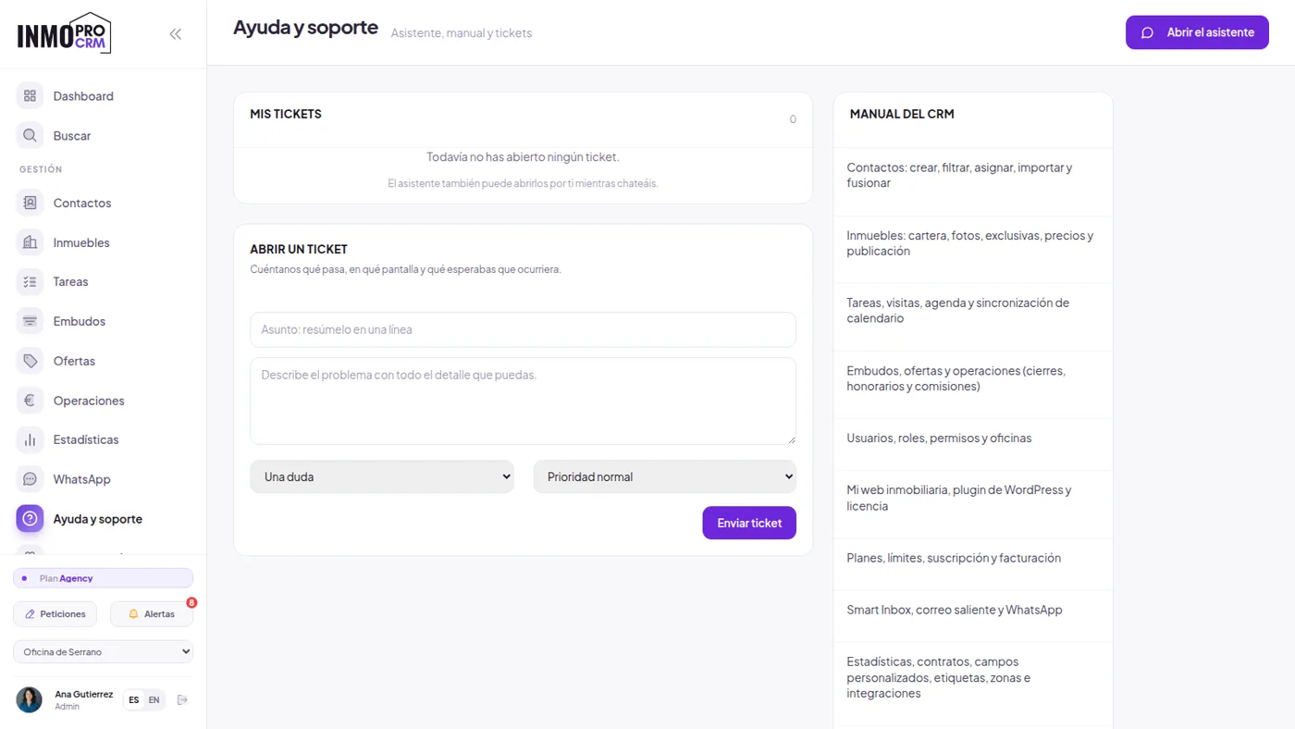Image resolution: width=1295 pixels, height=729 pixels.
Task: Expand the Prioridad normal dropdown
Action: pos(665,476)
